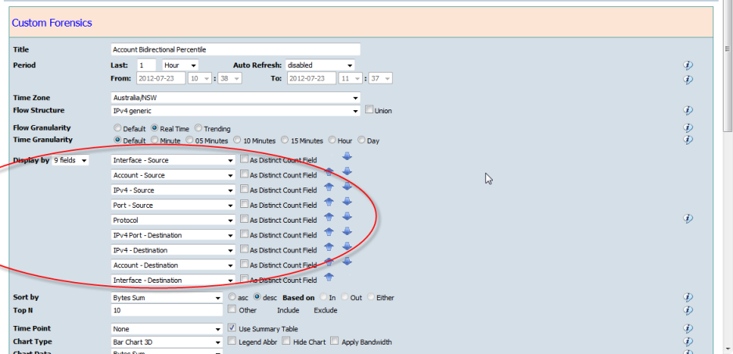
Task: Open help icon for Top N
Action: (688, 310)
